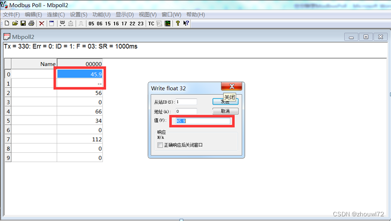Select the 45.9 cell in row 0
The height and width of the screenshot is (221, 391).
(x=80, y=74)
